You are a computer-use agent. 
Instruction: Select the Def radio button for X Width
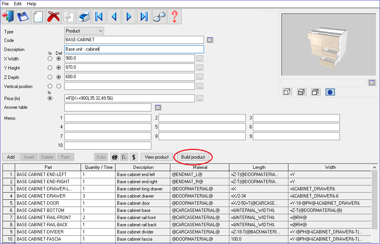pyautogui.click(x=59, y=59)
